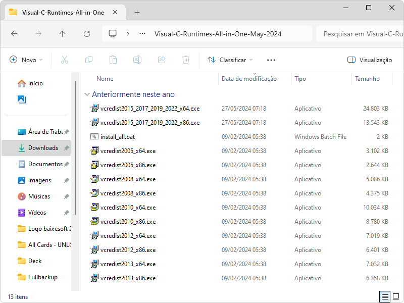Open the See more options ellipsis menu
The image size is (404, 303).
click(271, 60)
